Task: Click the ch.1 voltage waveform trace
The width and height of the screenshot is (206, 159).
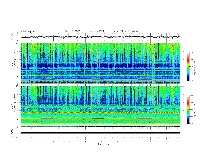Action: [100, 37]
